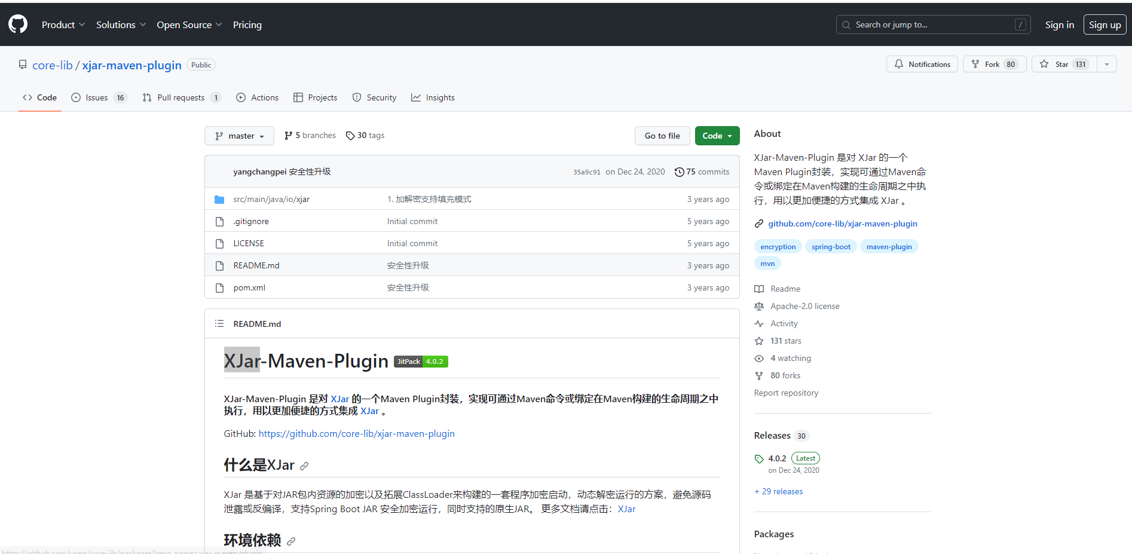This screenshot has width=1132, height=554.
Task: Select the mvn topic tag
Action: 767,263
